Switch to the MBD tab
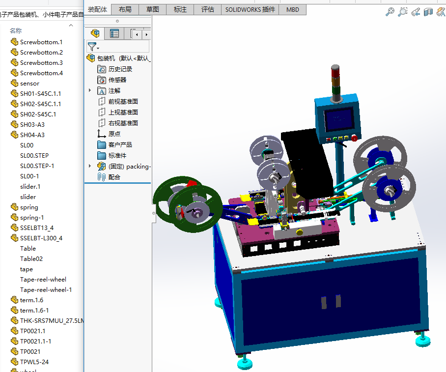Viewport: 446px width, 372px height. coord(293,9)
